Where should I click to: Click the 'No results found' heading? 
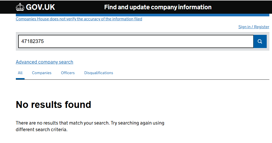coord(53,104)
